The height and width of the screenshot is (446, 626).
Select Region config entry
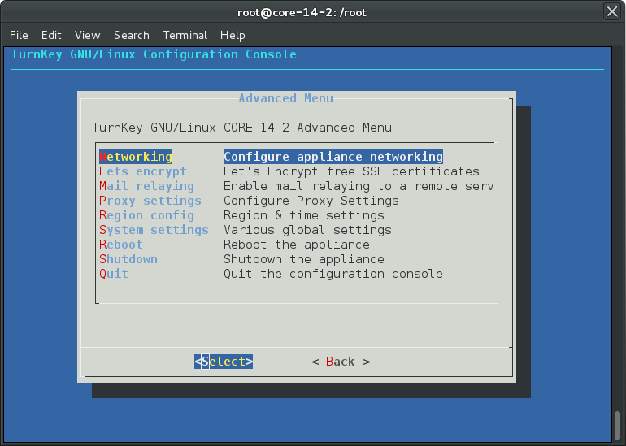[x=146, y=215]
